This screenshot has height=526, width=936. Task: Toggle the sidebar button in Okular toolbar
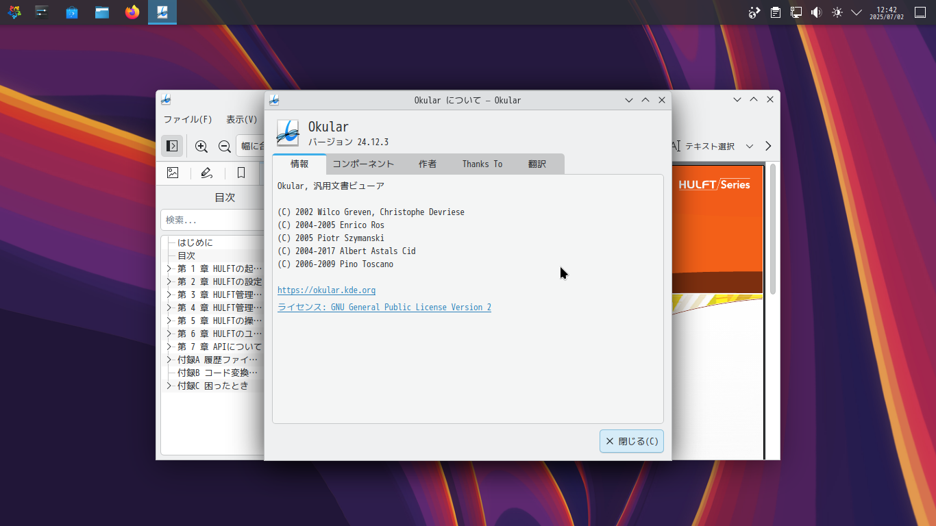[173, 146]
